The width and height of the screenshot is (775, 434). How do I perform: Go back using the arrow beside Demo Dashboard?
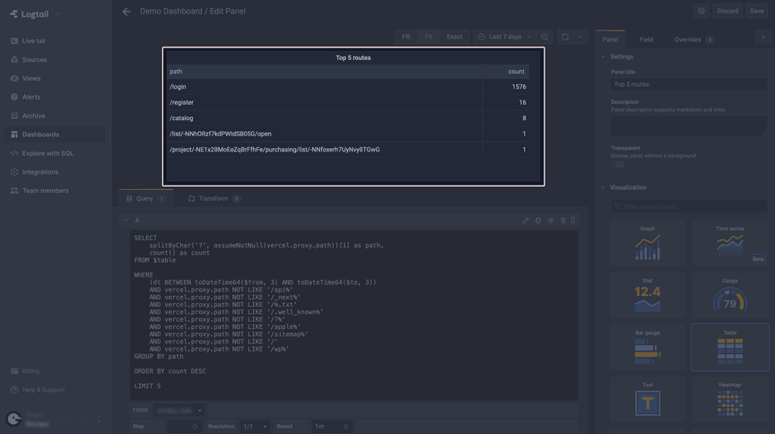click(126, 12)
